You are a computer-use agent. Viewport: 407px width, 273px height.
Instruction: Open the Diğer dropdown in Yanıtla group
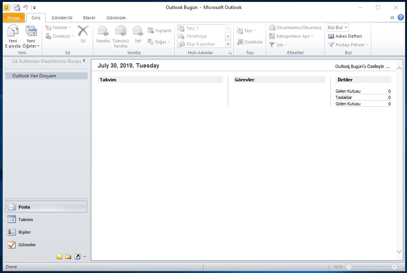(x=159, y=42)
